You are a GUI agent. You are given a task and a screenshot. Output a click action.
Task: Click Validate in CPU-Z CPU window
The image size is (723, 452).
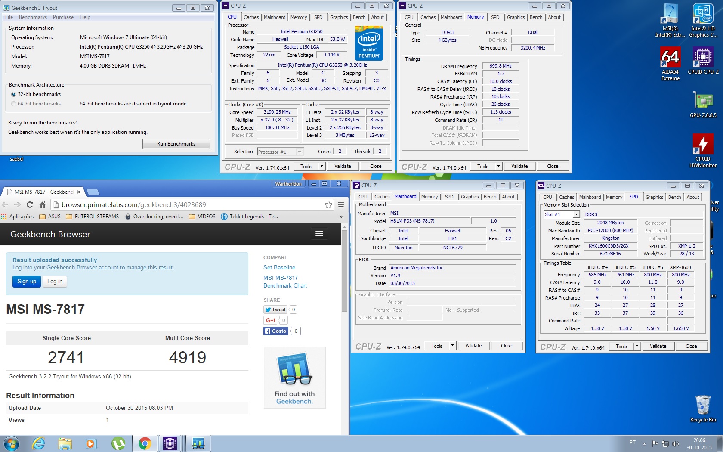coord(343,166)
